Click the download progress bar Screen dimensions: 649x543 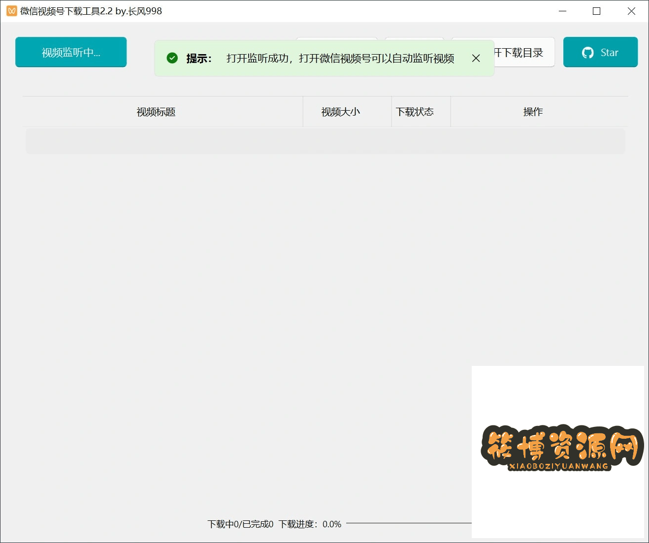[409, 523]
